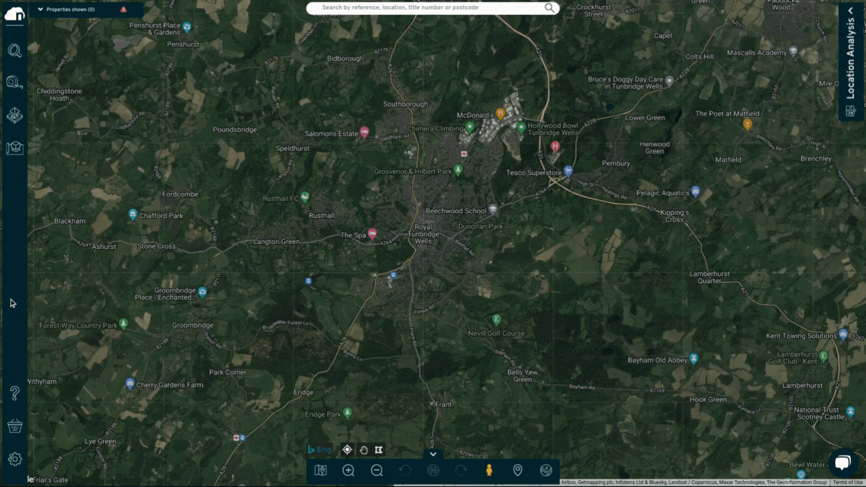Click the Penshurst Place & Gardens marker
Image resolution: width=866 pixels, height=487 pixels.
(187, 27)
